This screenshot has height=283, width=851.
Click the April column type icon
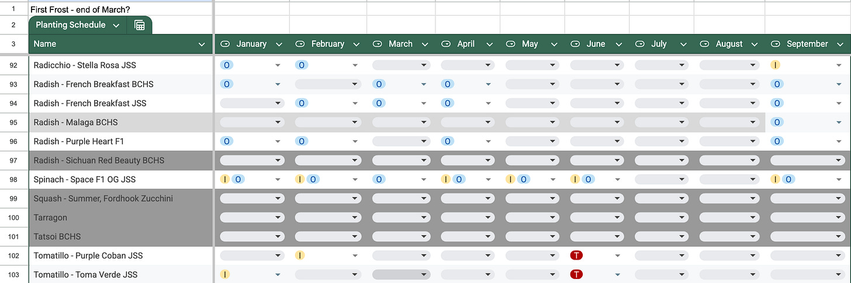445,44
